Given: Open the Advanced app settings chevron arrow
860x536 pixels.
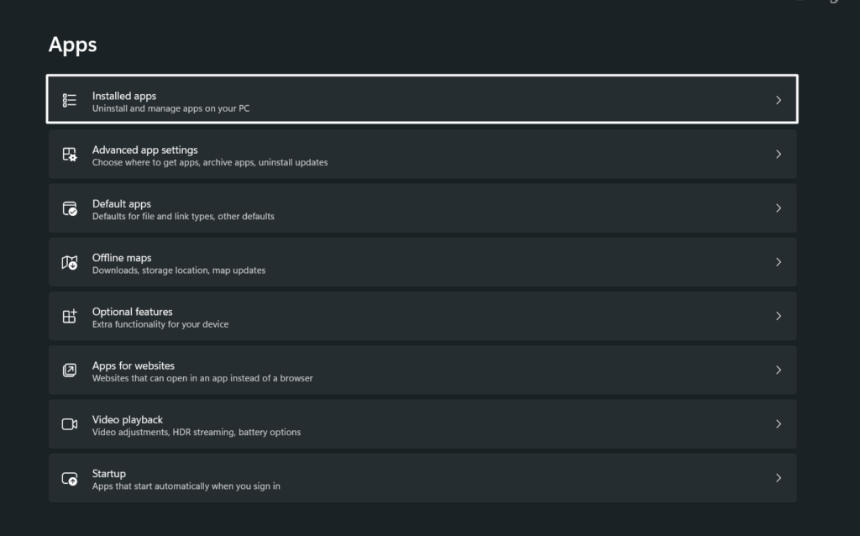Looking at the screenshot, I should pyautogui.click(x=779, y=155).
